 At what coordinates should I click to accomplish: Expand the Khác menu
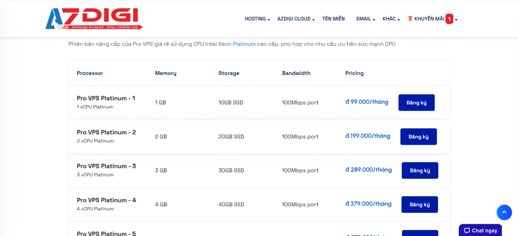pos(391,19)
